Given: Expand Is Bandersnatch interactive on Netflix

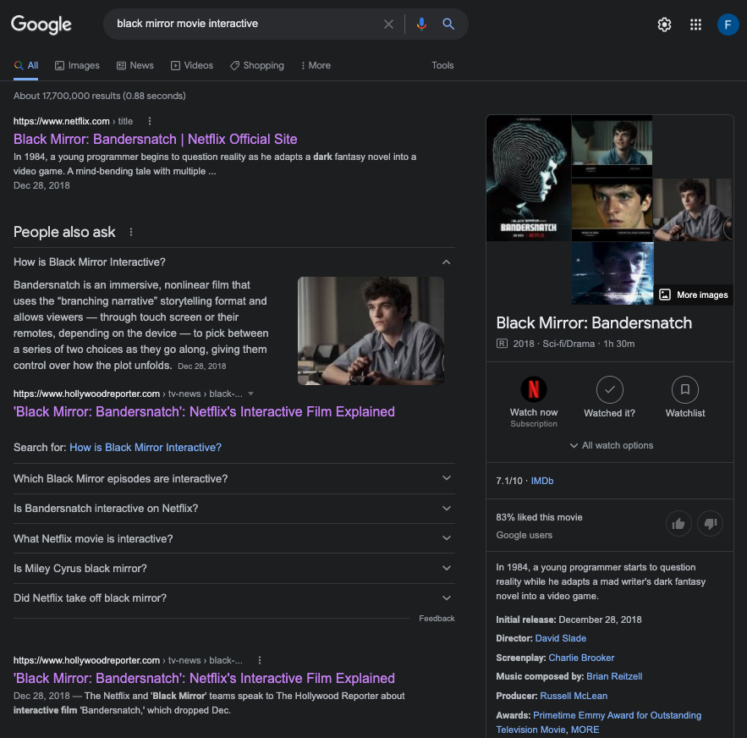Looking at the screenshot, I should pos(234,509).
